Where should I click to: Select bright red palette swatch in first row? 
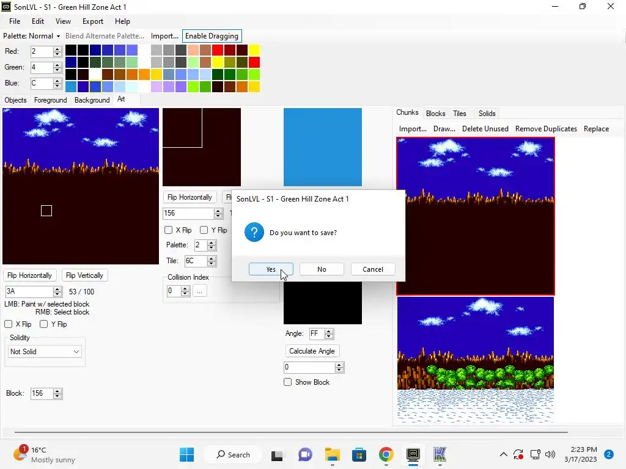click(218, 50)
